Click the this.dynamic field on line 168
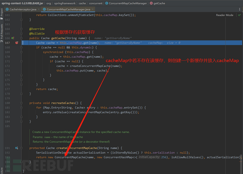 [x=82, y=47]
